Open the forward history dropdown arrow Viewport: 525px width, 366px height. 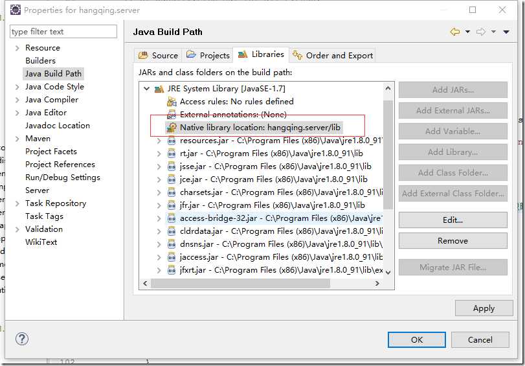pyautogui.click(x=493, y=32)
